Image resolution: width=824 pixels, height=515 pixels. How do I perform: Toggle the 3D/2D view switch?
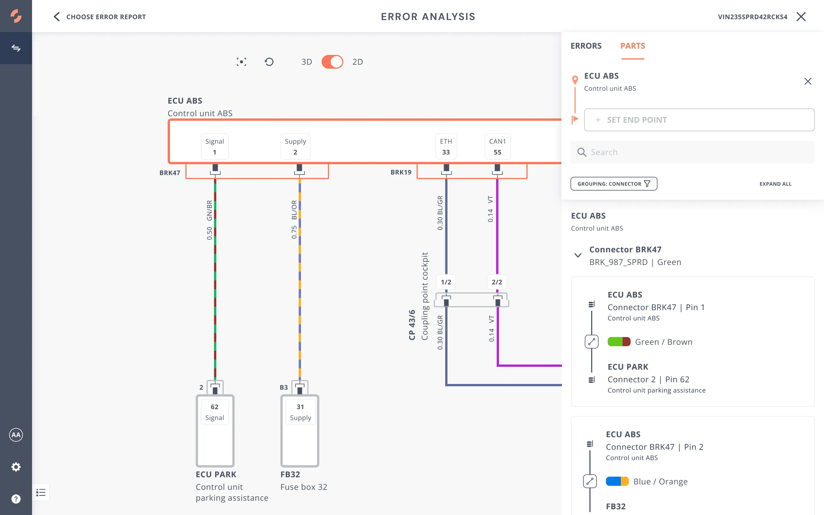click(x=332, y=62)
